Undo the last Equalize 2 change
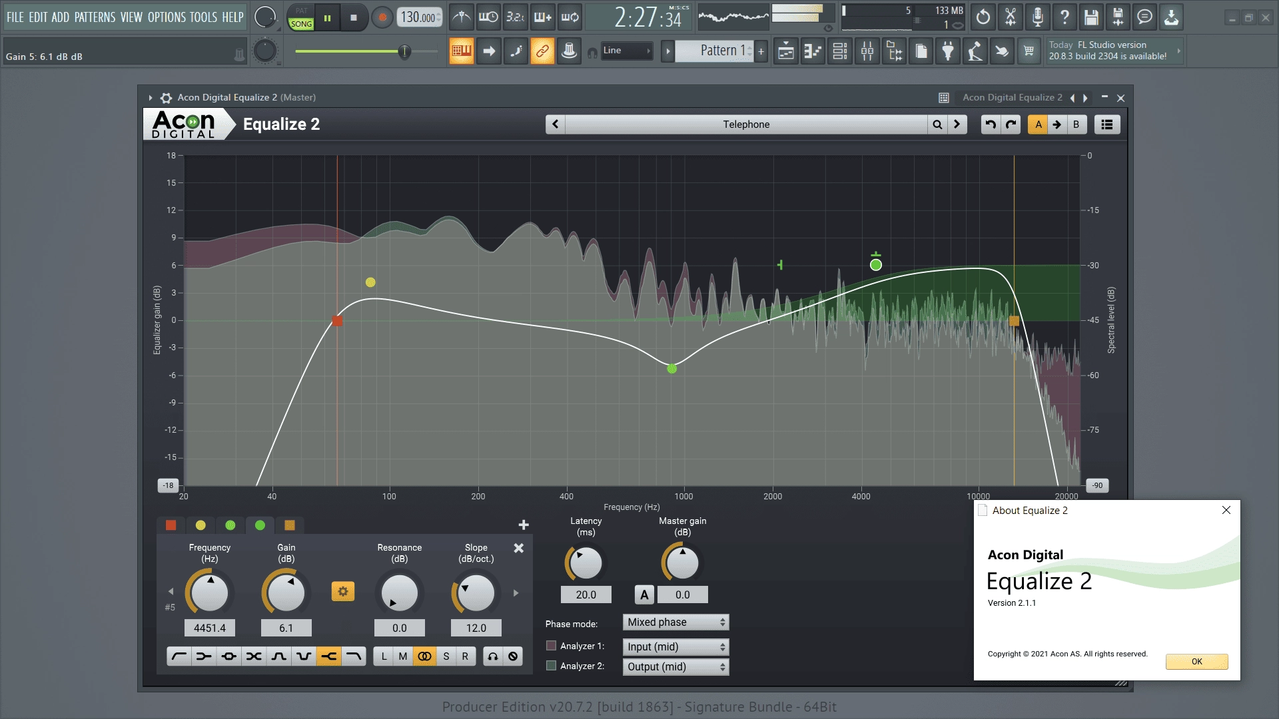The height and width of the screenshot is (719, 1279). tap(991, 124)
